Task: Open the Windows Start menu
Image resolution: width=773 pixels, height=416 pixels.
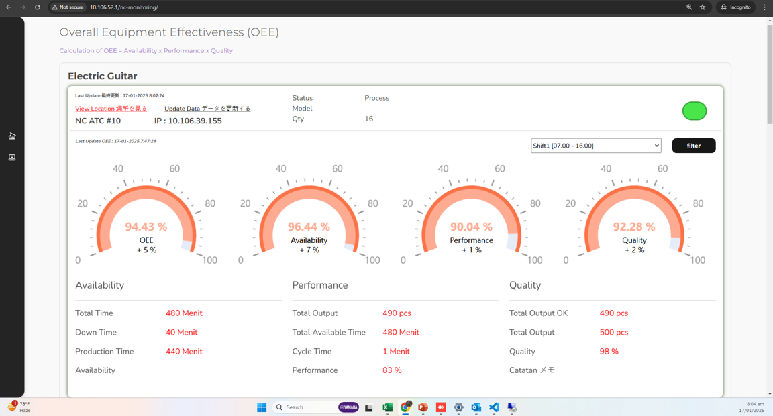Action: coord(262,407)
